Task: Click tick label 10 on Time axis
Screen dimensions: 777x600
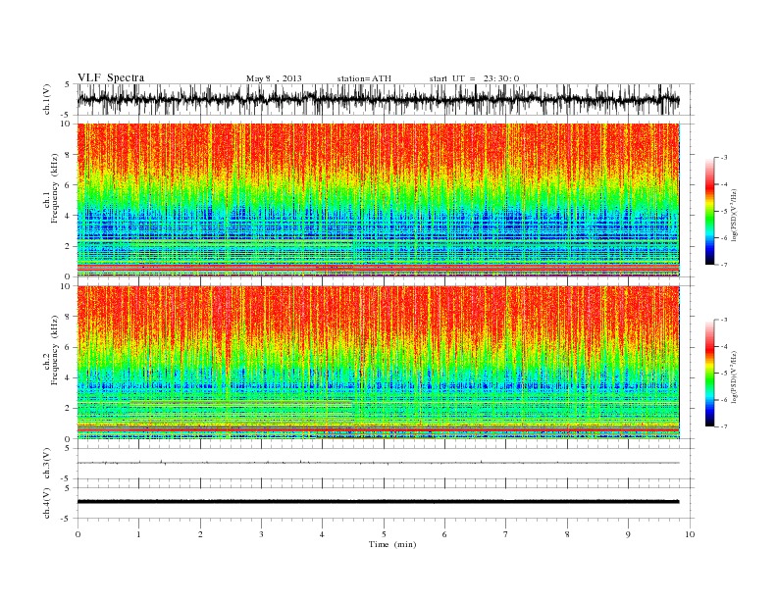Action: pyautogui.click(x=690, y=534)
